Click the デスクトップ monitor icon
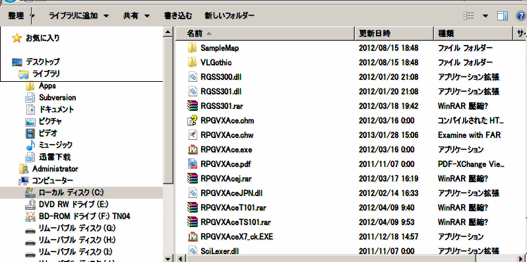Screen dimensions: 527x262 click(x=16, y=62)
